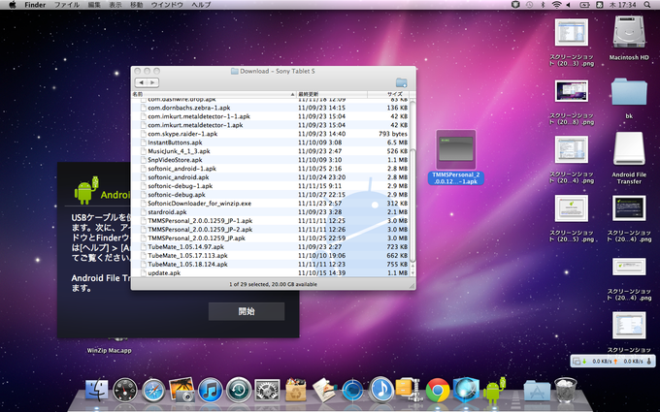
Task: Launch Safari from the Dock
Action: (x=153, y=390)
